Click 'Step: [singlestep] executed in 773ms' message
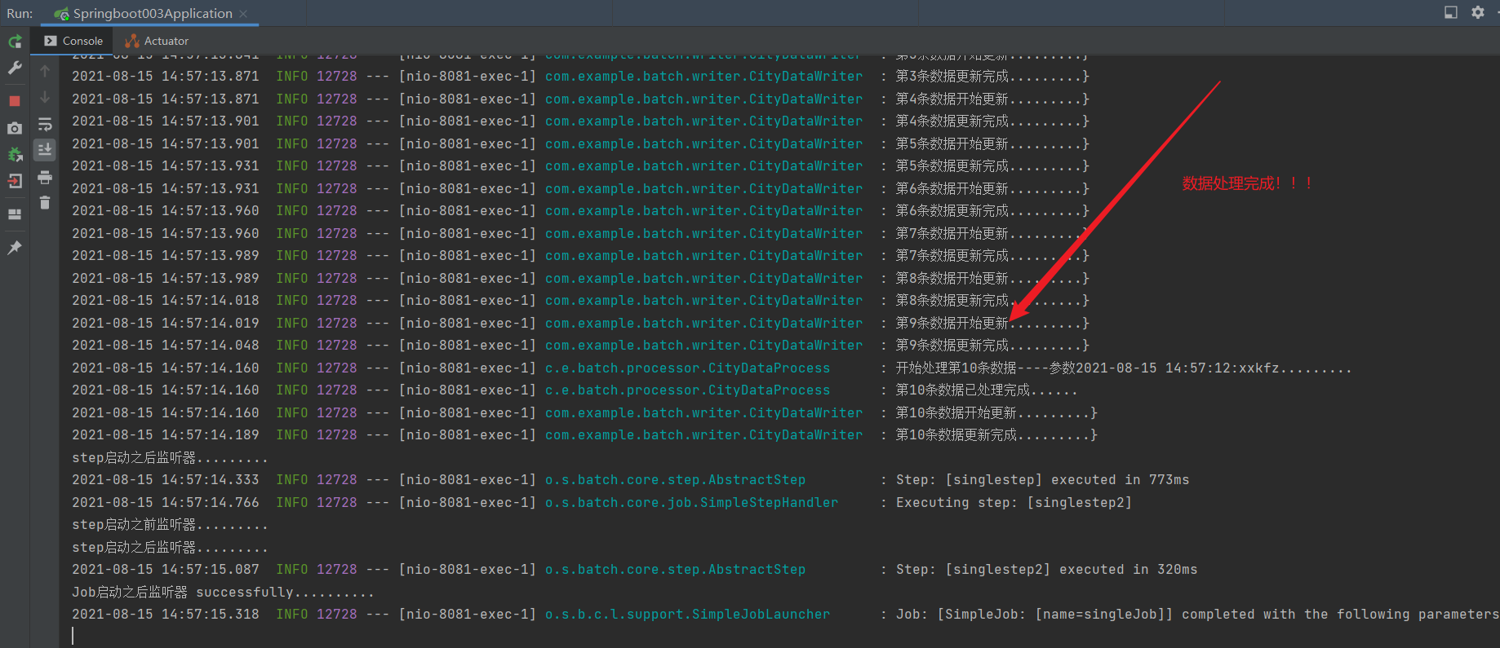This screenshot has height=648, width=1500. pyautogui.click(x=1042, y=480)
